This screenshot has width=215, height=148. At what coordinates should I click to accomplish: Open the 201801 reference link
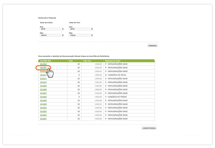43,119
